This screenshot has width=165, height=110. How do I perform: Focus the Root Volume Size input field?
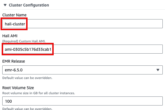pyautogui.click(x=82, y=101)
